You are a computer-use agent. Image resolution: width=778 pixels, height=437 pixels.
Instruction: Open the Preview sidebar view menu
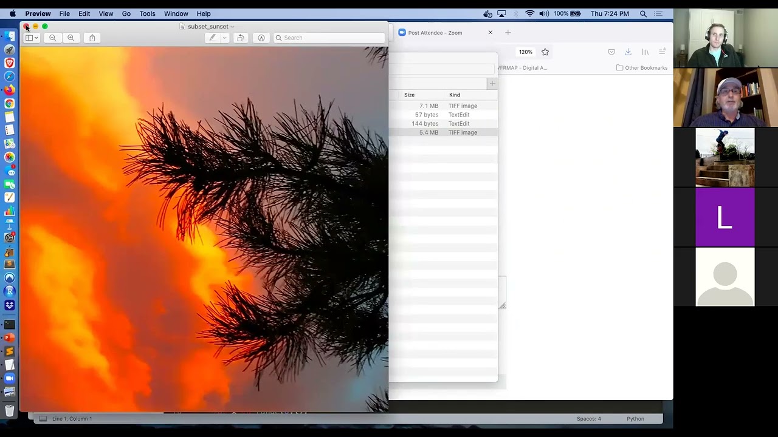coord(31,38)
